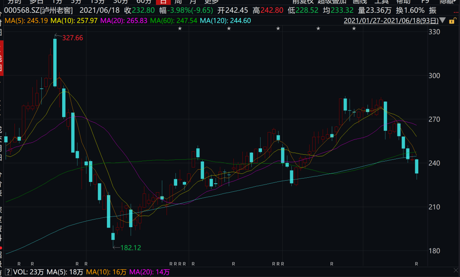
Task: Select the latest candlestick on the chart
Action: point(417,166)
